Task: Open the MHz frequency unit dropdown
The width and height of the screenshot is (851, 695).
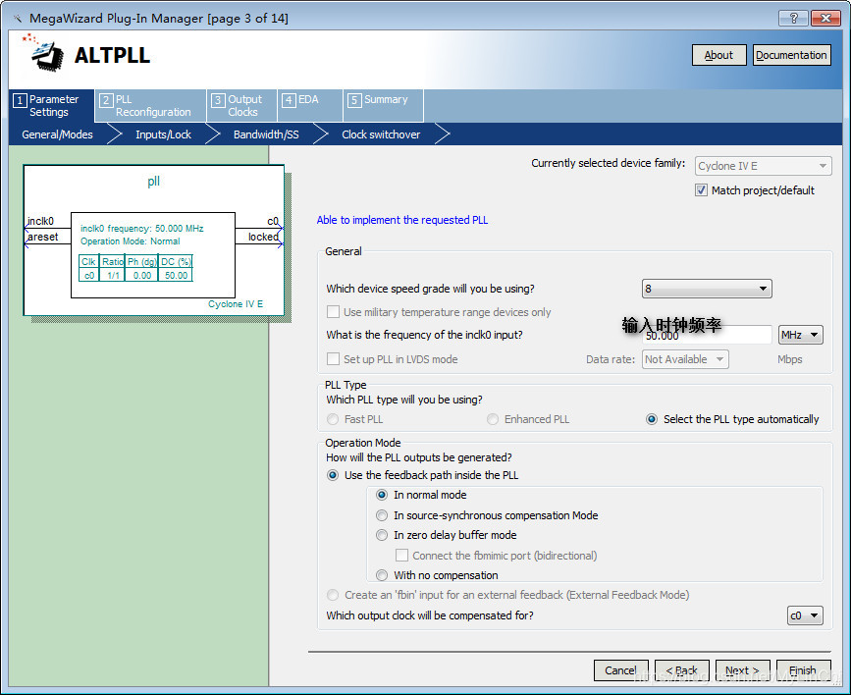Action: tap(801, 335)
